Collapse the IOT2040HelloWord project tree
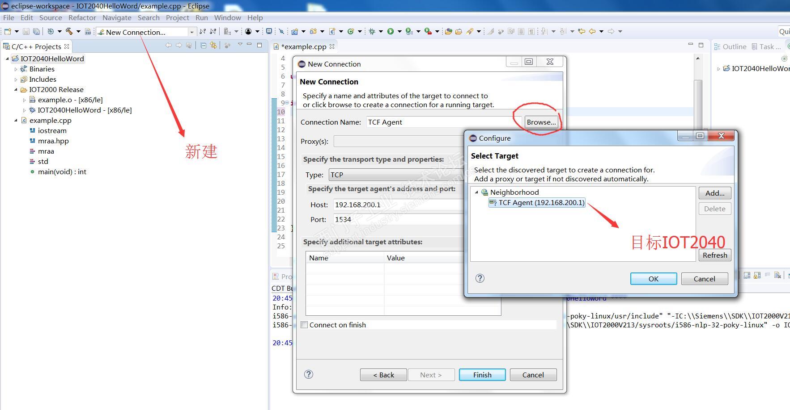 [x=7, y=59]
